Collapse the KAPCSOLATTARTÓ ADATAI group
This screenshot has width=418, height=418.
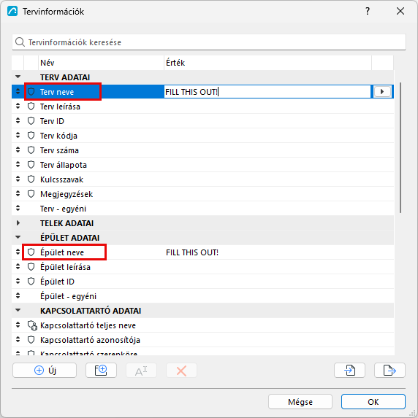click(18, 310)
